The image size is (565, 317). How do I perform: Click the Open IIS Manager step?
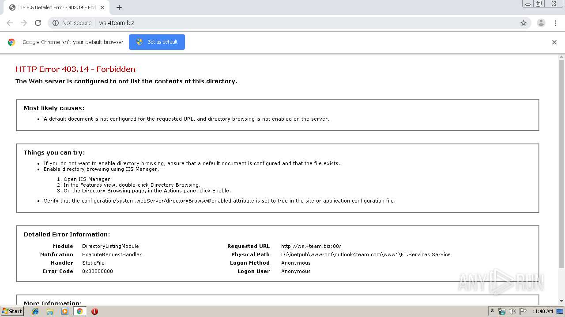pyautogui.click(x=87, y=179)
